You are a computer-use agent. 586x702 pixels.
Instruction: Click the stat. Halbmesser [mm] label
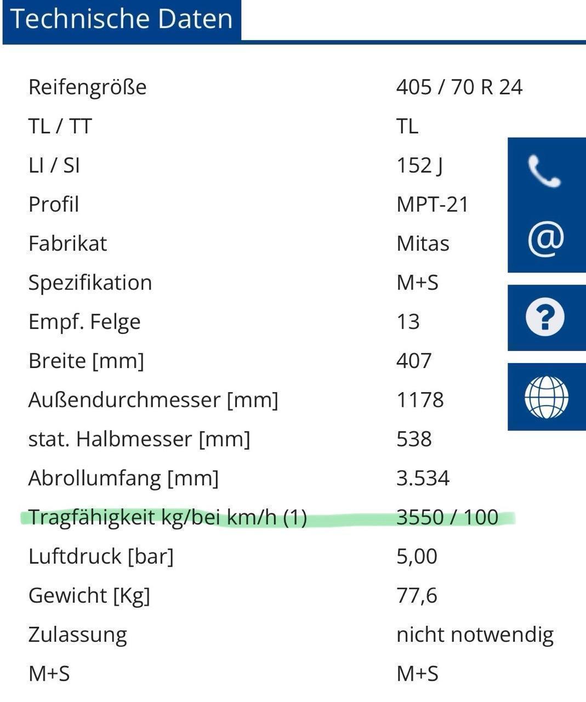(139, 439)
